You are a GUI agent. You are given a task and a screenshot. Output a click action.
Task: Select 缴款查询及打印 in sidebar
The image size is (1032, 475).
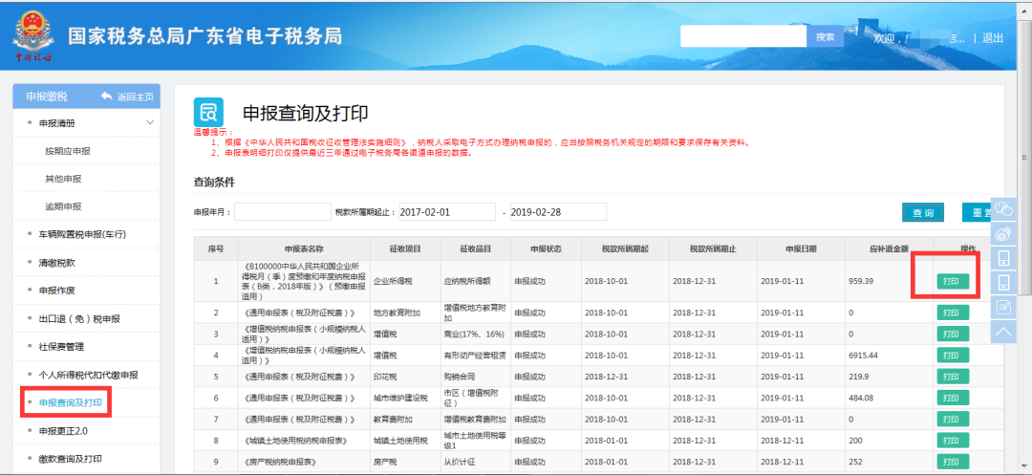coord(71,459)
